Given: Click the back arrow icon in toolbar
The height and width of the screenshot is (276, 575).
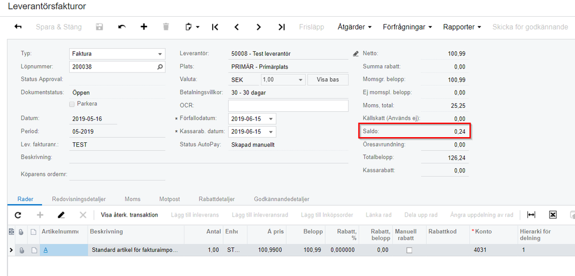Looking at the screenshot, I should (x=18, y=27).
